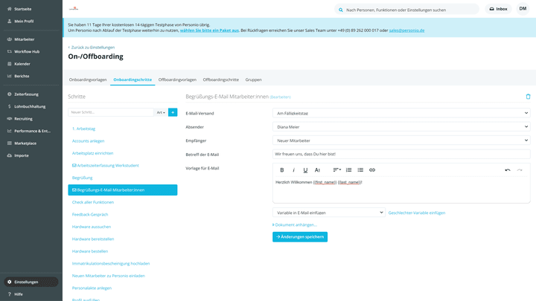Change font size in email editor
Image resolution: width=536 pixels, height=301 pixels.
point(317,170)
